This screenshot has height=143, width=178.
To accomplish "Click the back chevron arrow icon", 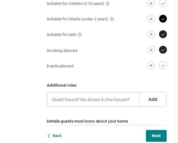I will point(49,136).
